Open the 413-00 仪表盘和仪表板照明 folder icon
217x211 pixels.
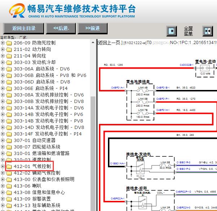[9, 180]
